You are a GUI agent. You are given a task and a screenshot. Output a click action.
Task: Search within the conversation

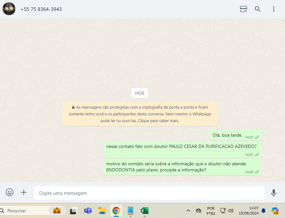tap(257, 9)
